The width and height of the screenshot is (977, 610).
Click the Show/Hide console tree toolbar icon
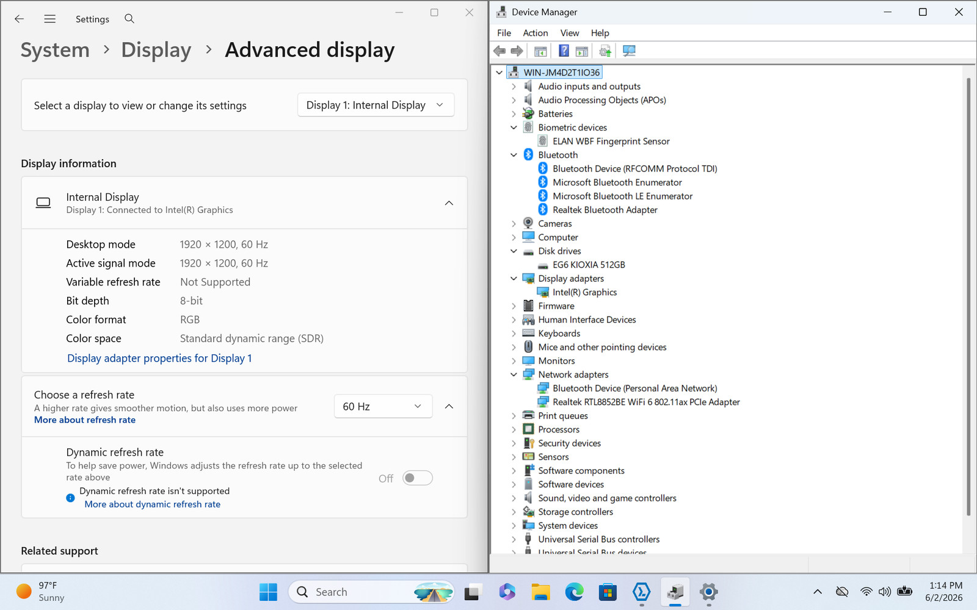(x=540, y=51)
